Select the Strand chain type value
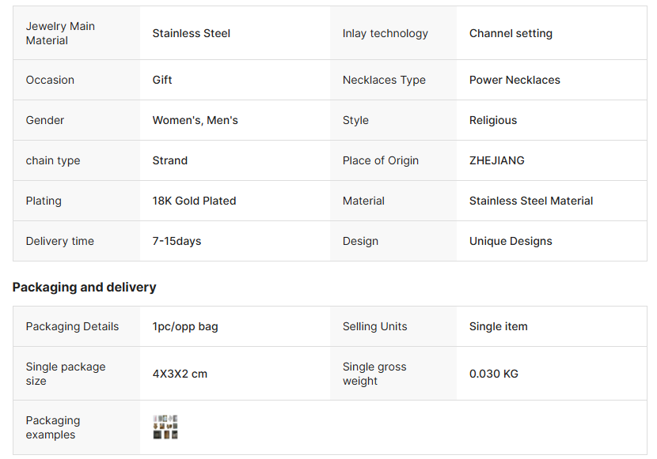The width and height of the screenshot is (657, 459). pyautogui.click(x=170, y=160)
